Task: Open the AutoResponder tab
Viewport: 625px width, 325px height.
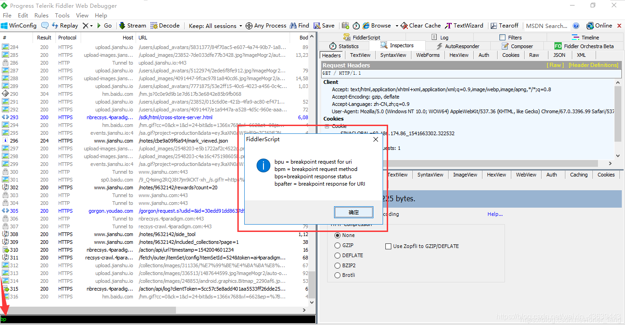Action: (457, 46)
